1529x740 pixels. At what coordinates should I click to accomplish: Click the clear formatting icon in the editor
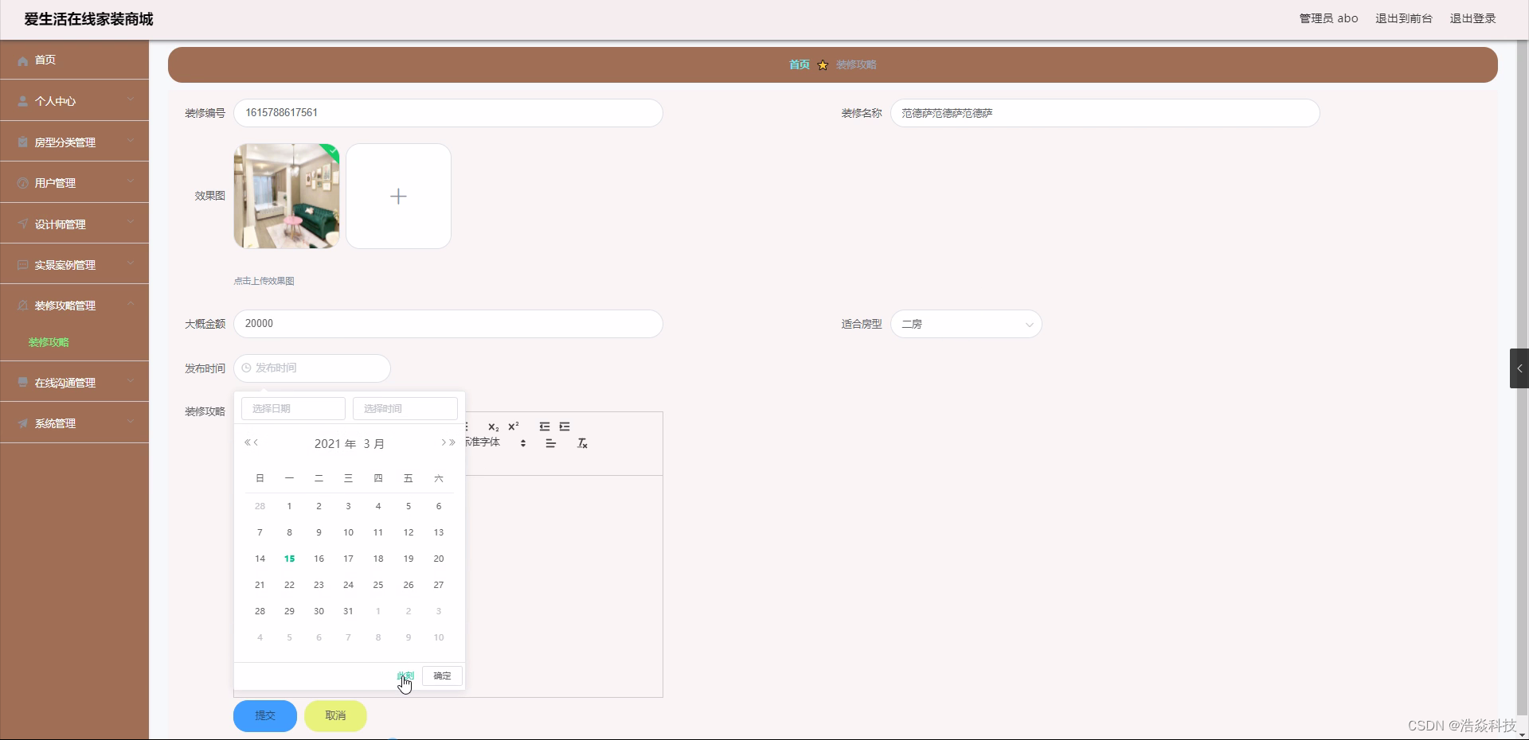(582, 443)
